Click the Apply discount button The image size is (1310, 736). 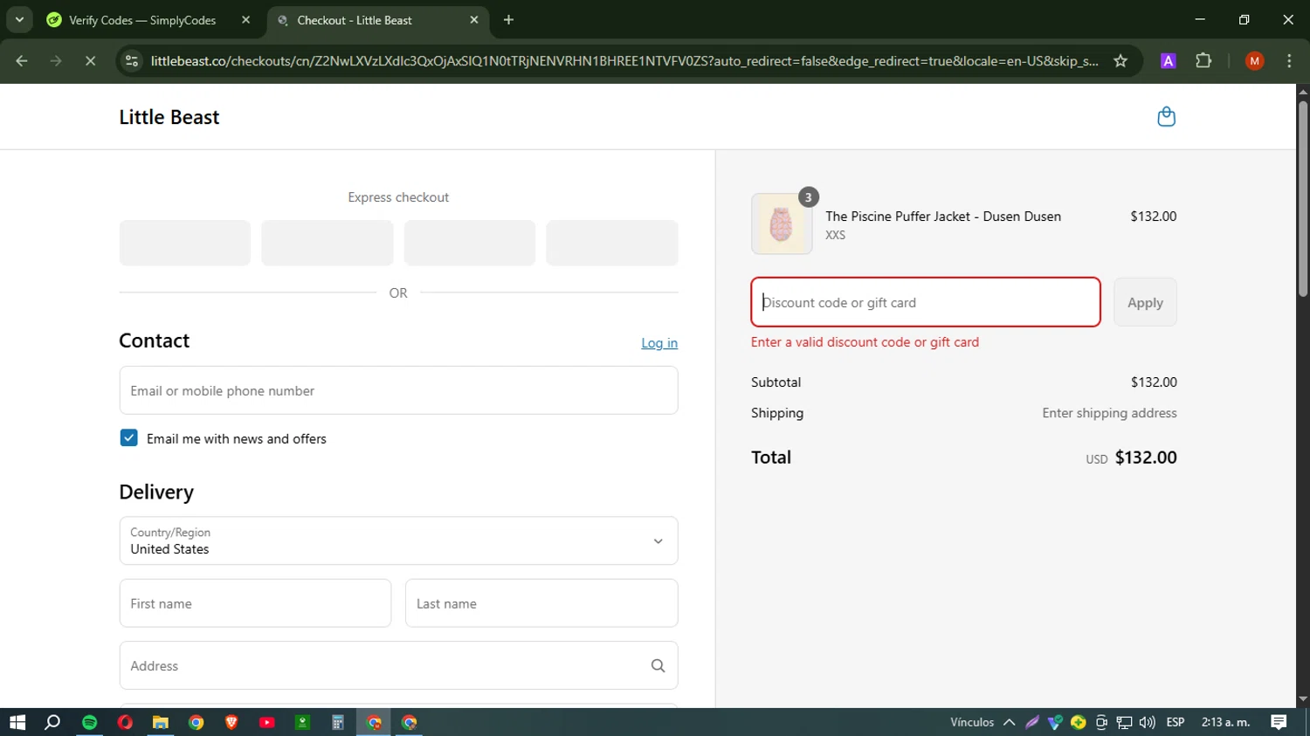[x=1145, y=302]
